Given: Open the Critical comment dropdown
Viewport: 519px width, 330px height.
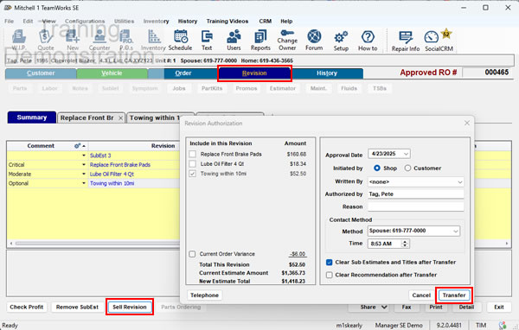Looking at the screenshot, I should coord(84,165).
